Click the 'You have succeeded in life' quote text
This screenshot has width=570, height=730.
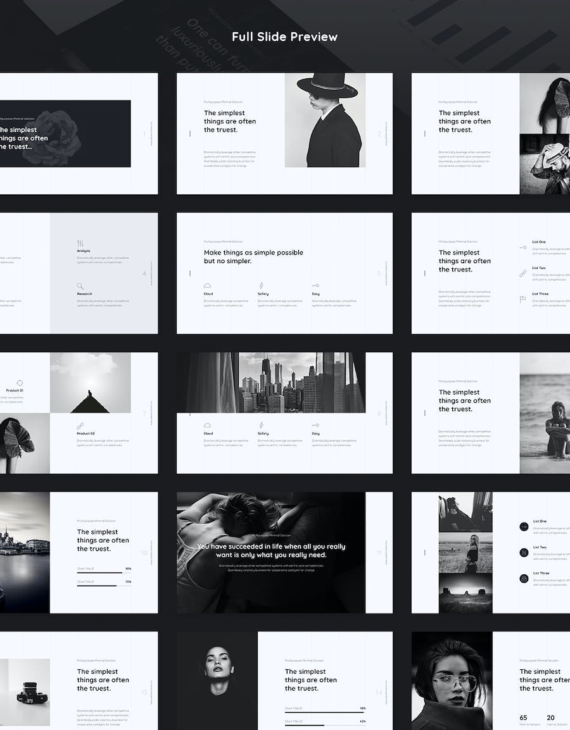click(271, 550)
